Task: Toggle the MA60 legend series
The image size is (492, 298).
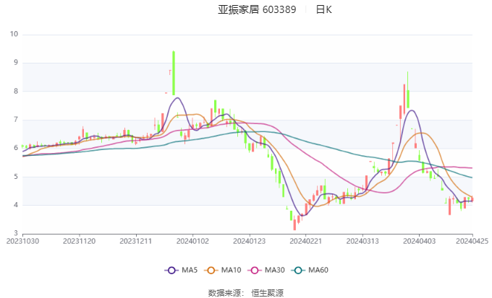Action: tap(310, 270)
